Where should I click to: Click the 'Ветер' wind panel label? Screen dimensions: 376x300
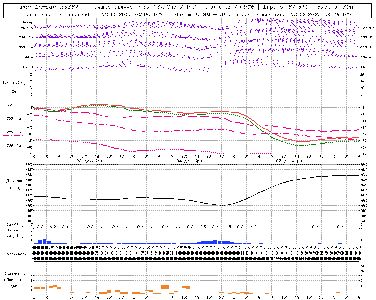pyautogui.click(x=27, y=22)
